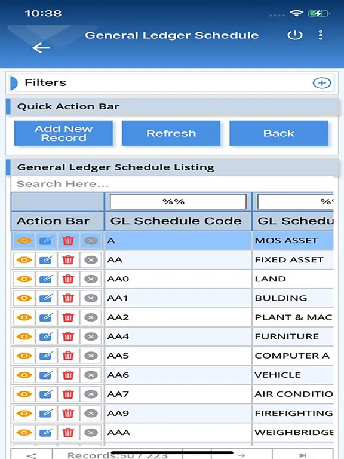Viewport: 344px width, 459px height.
Task: Click gray X icon for record AA2
Action: [91, 317]
